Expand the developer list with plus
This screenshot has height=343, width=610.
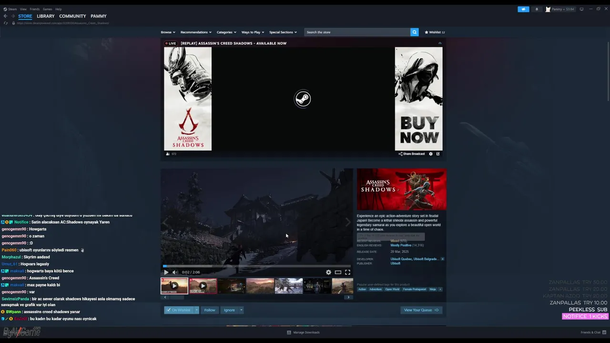point(442,259)
